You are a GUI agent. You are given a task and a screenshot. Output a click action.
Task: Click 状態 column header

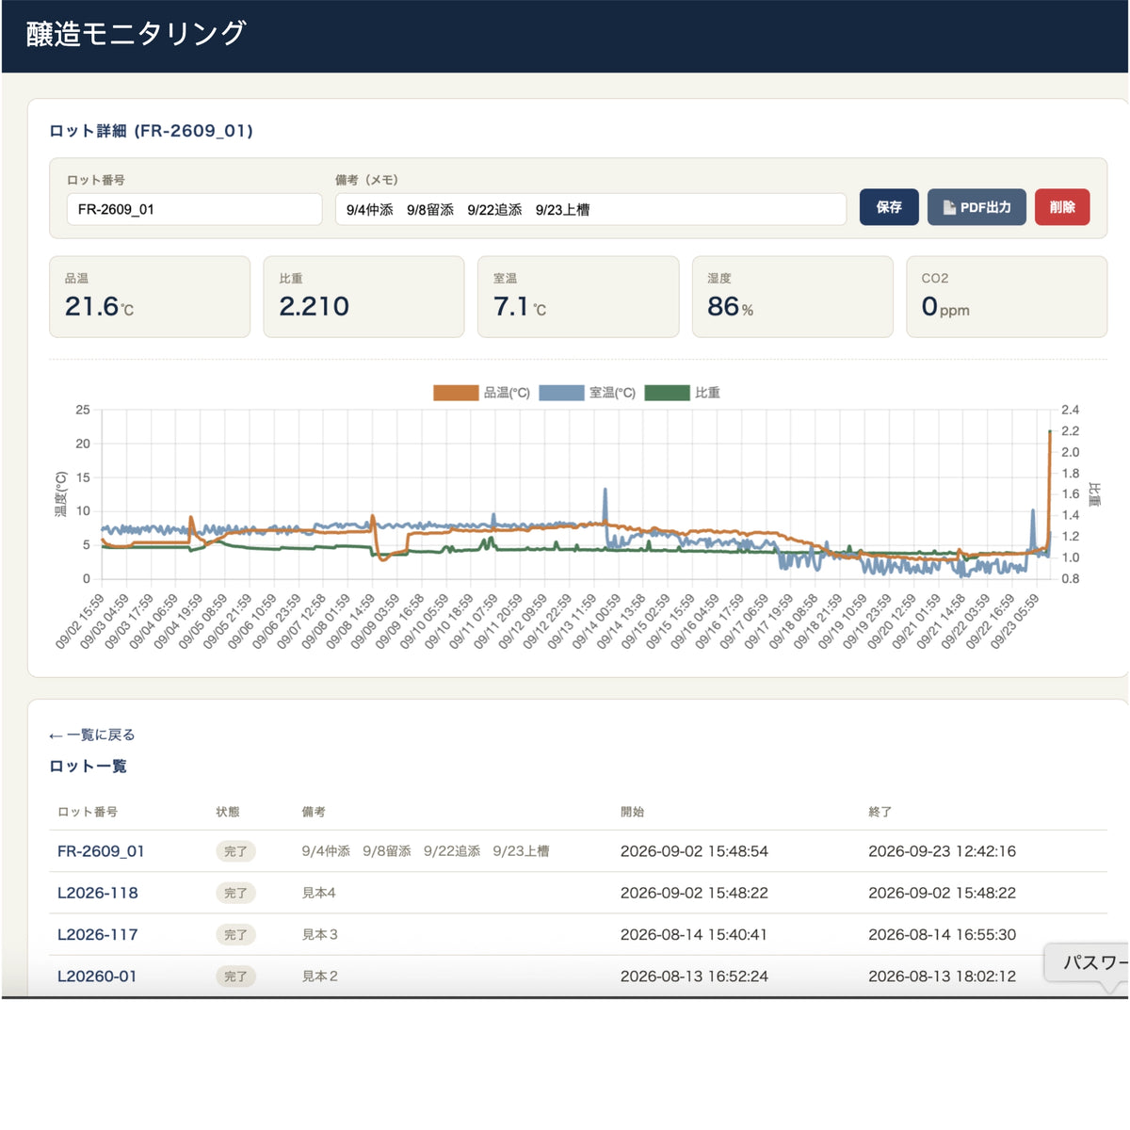228,812
